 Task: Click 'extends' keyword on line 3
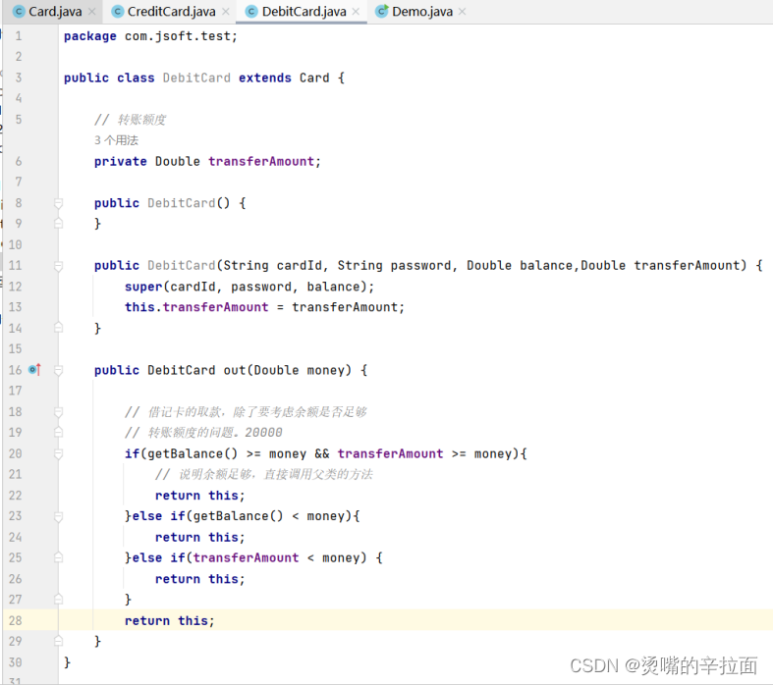point(265,78)
